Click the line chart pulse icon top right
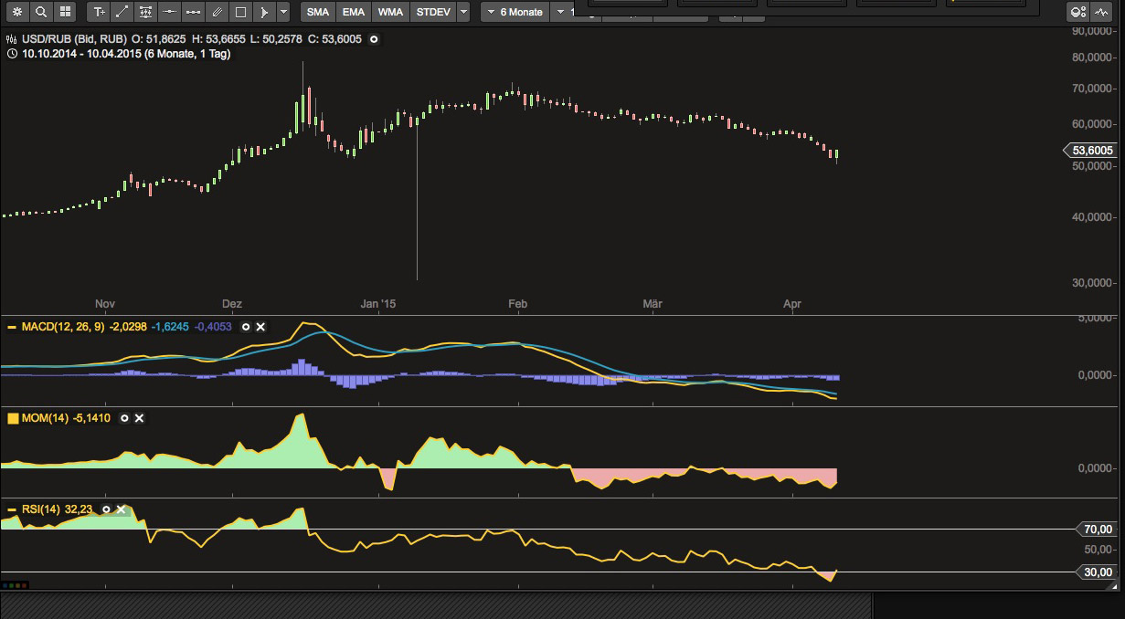This screenshot has height=619, width=1125. (1101, 12)
